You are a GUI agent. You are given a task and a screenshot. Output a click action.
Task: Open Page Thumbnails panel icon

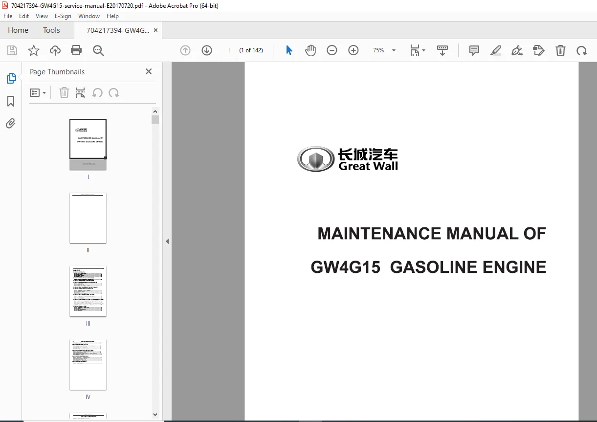pyautogui.click(x=11, y=78)
